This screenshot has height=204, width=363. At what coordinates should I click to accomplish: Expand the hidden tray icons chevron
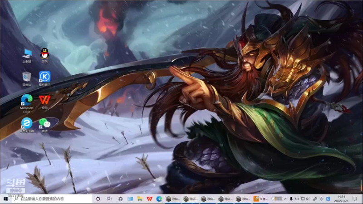pyautogui.click(x=286, y=199)
